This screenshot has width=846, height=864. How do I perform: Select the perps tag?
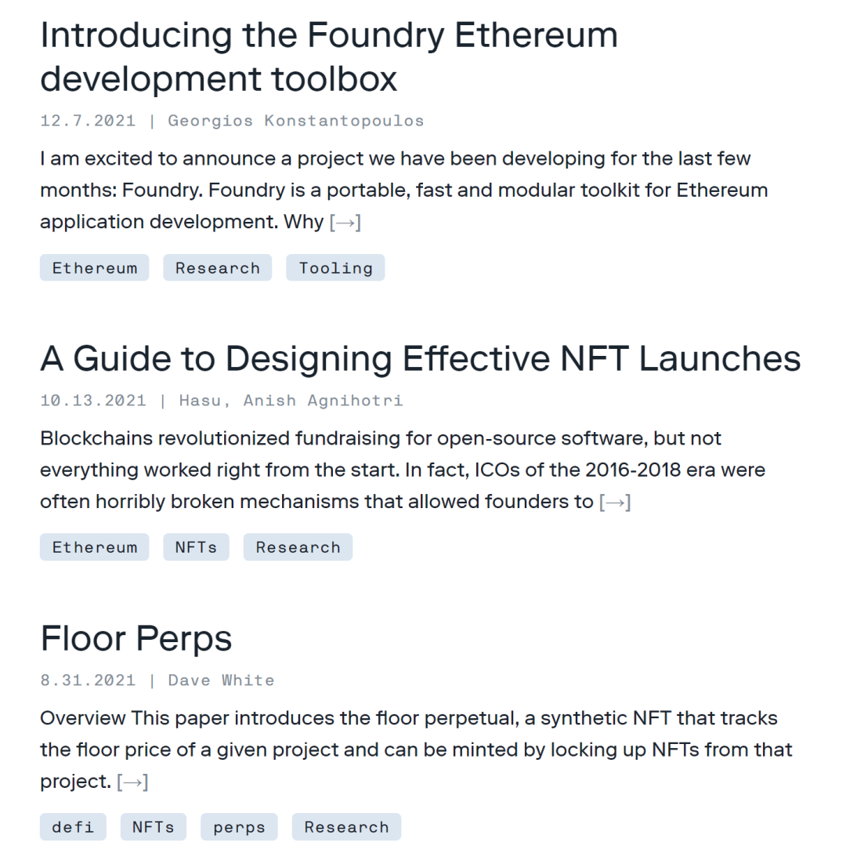(x=239, y=827)
